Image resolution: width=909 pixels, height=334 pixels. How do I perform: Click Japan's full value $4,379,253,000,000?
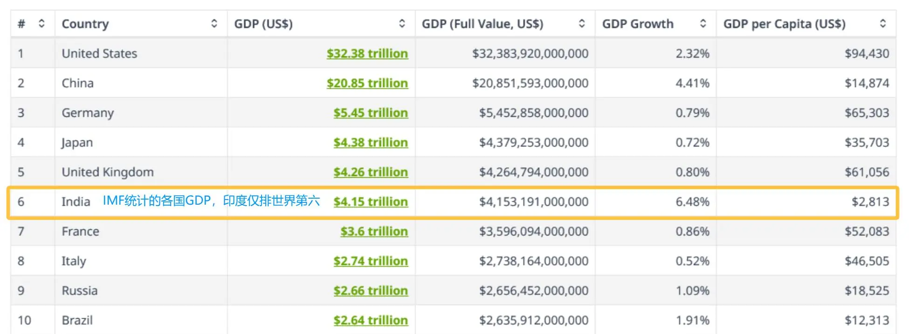[534, 142]
